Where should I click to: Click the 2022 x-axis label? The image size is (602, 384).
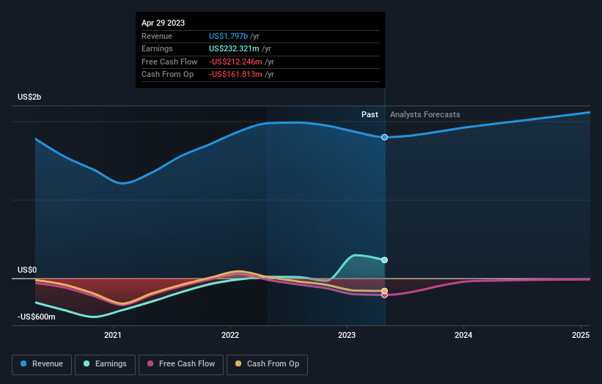[230, 335]
